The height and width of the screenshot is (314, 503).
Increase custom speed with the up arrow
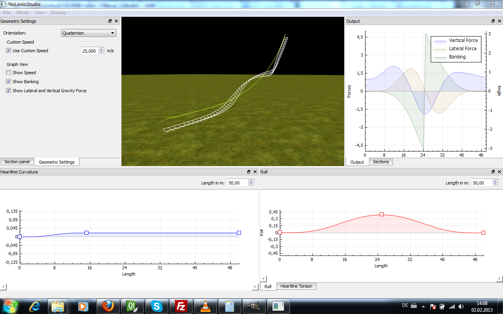click(x=101, y=49)
